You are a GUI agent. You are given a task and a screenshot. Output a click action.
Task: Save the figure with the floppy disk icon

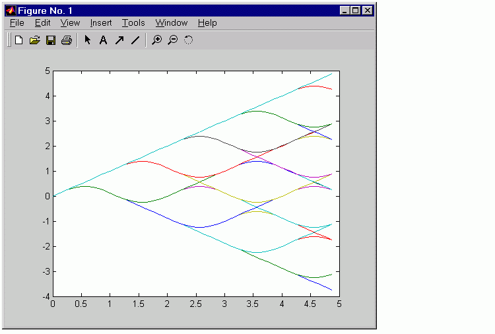(x=51, y=40)
